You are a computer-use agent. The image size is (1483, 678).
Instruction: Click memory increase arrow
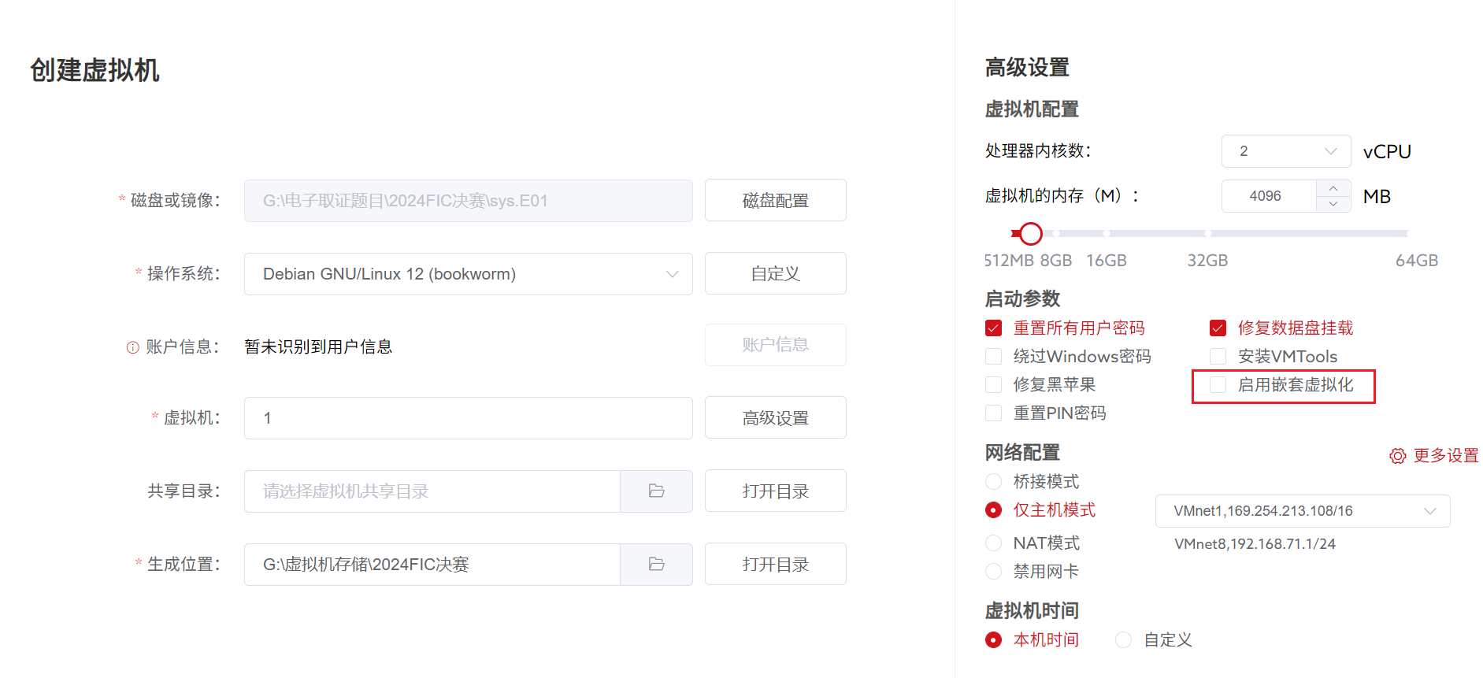tap(1333, 189)
